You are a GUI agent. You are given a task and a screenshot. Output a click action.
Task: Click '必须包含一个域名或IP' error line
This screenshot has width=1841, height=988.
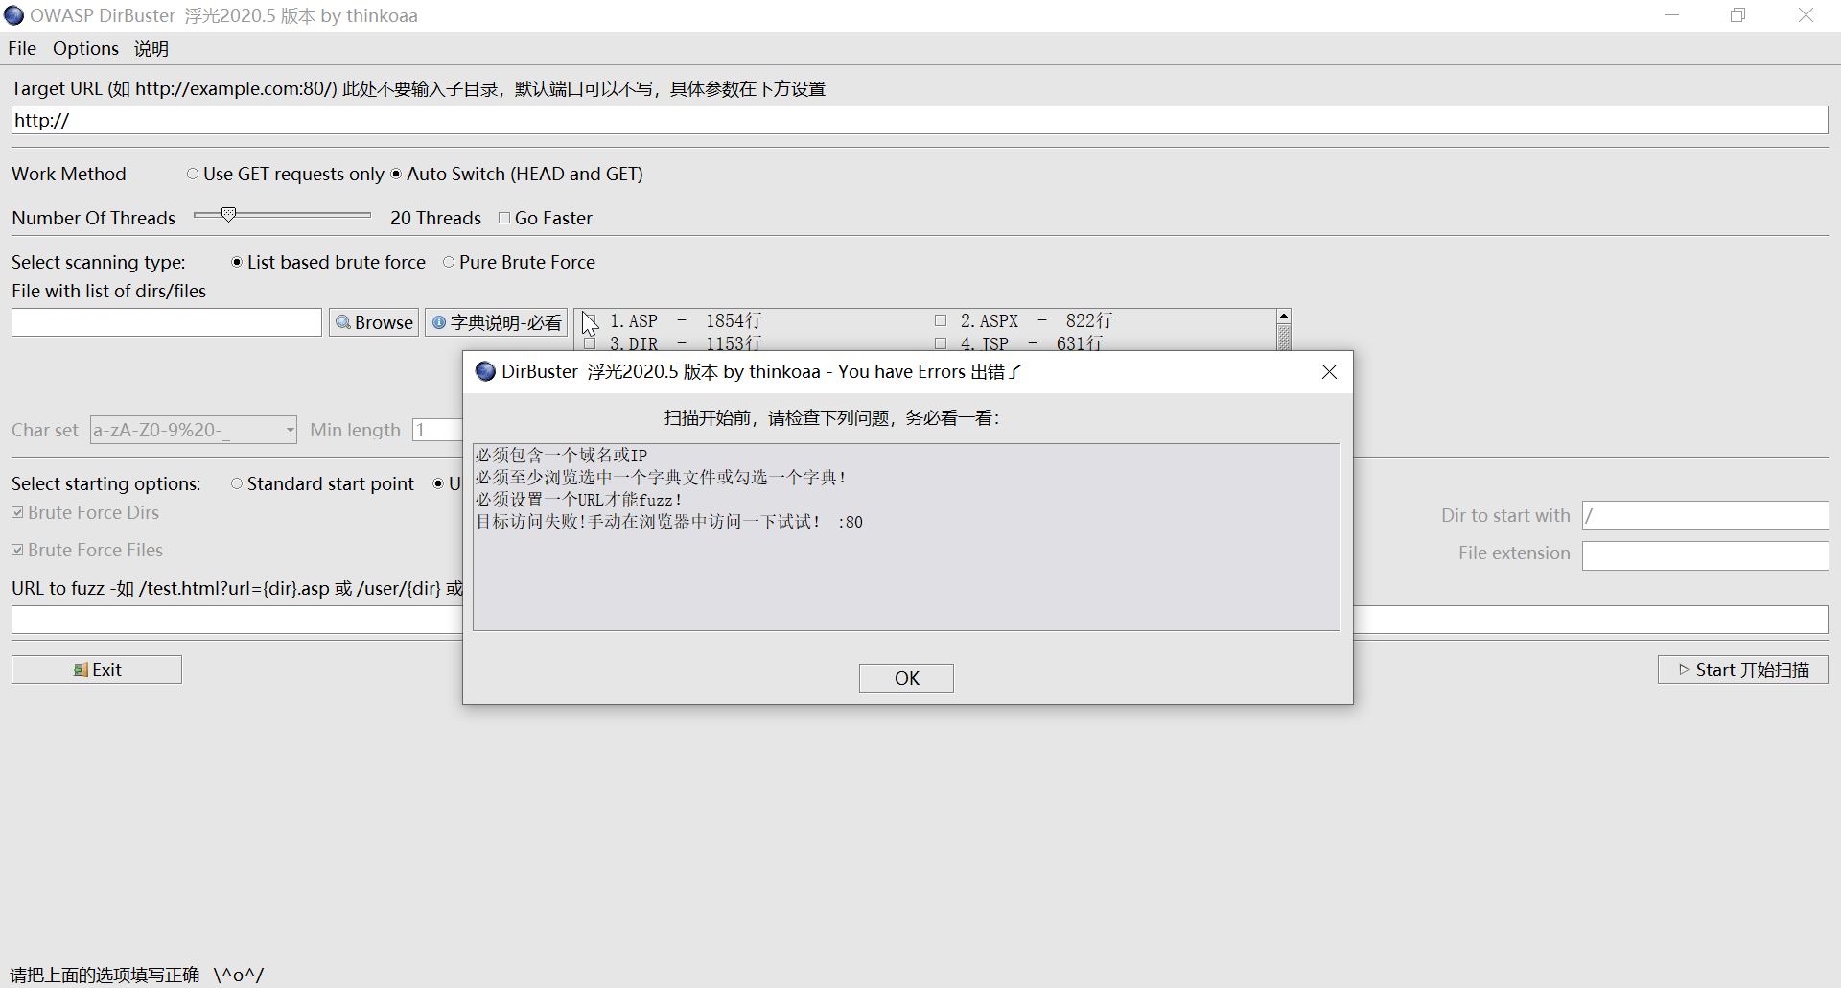(x=562, y=456)
